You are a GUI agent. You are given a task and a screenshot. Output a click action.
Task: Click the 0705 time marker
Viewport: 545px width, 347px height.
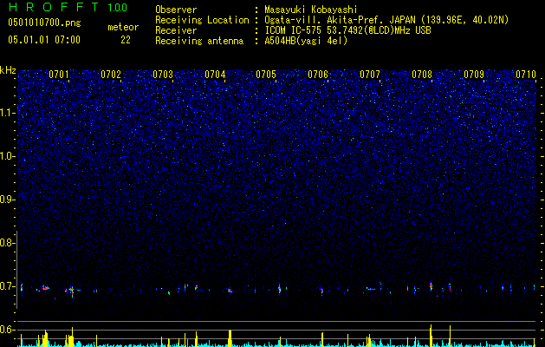pyautogui.click(x=266, y=75)
